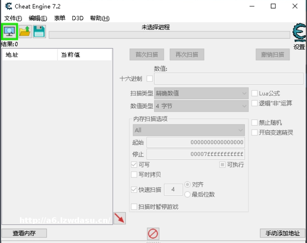Viewport: 307px width, 243px height.
Task: Open the 文件 menu
Action: [13, 18]
